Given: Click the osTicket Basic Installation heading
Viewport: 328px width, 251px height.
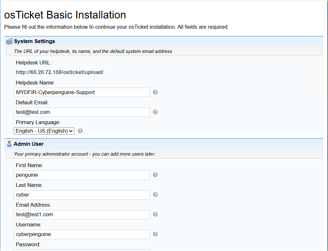Looking at the screenshot, I should coord(65,15).
